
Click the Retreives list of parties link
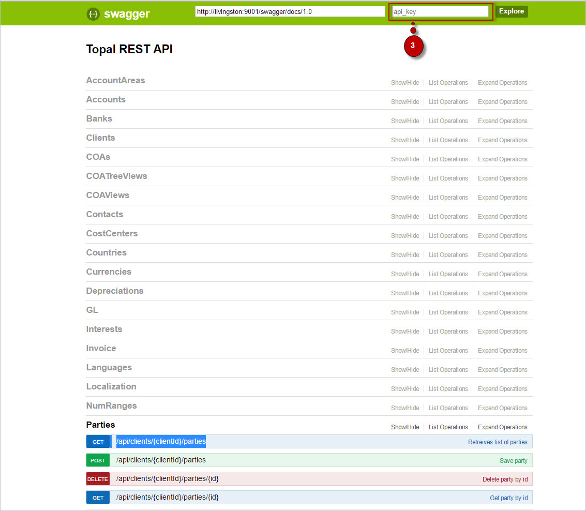[498, 442]
